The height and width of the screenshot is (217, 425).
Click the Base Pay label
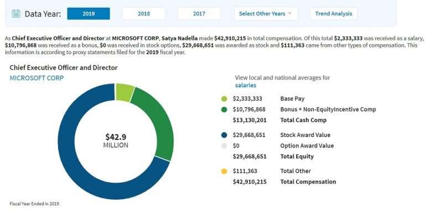point(292,99)
